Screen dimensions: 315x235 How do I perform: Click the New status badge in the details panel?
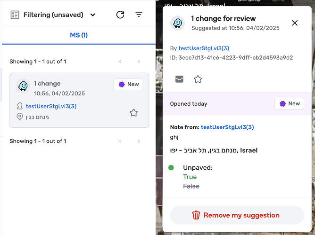coord(289,103)
